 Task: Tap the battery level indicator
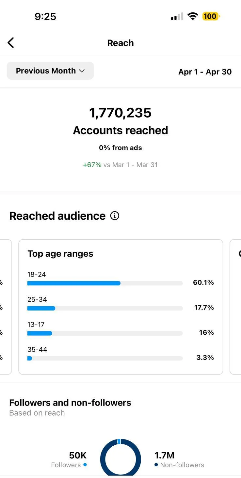click(210, 16)
